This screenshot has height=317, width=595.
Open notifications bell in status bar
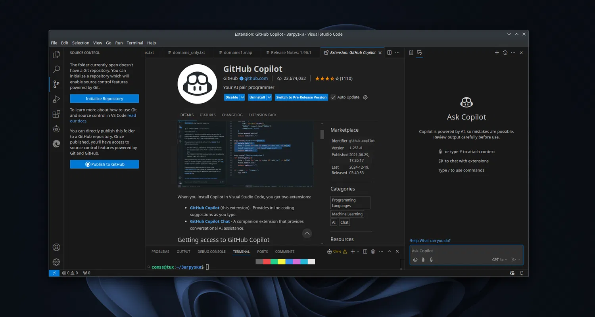(522, 273)
